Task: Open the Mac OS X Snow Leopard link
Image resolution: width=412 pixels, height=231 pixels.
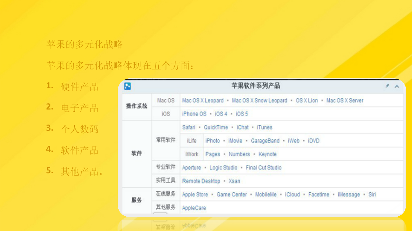Action: coord(260,101)
